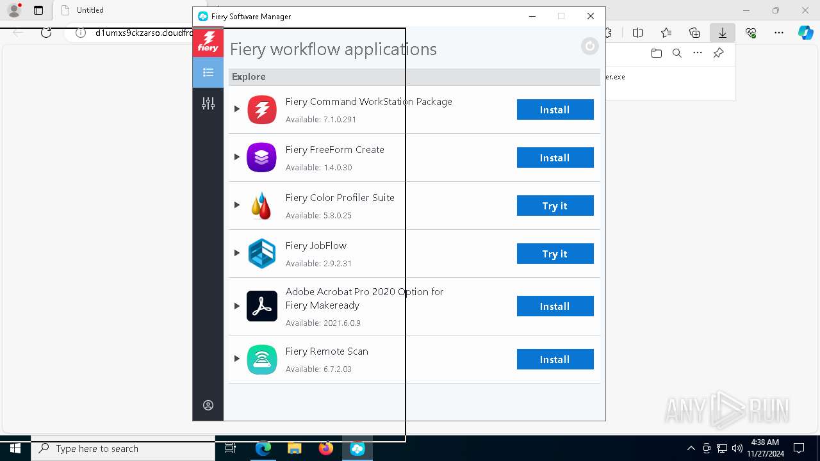
Task: Click the Fiery FreeForm Create icon
Action: click(x=262, y=158)
